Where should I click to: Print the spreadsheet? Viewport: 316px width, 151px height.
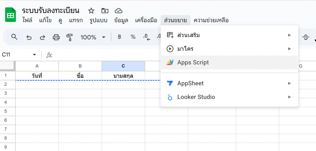coord(56,37)
